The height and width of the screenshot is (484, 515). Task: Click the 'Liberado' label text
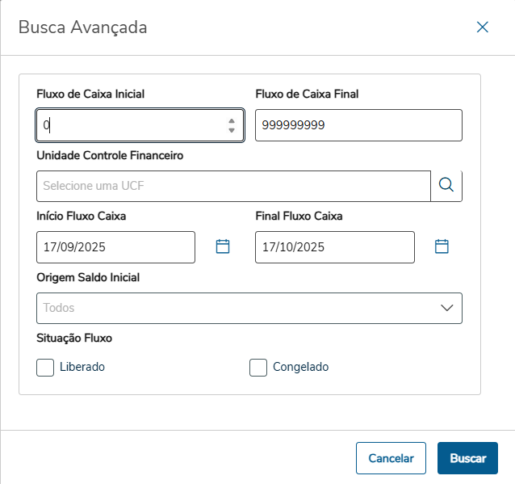pos(82,368)
